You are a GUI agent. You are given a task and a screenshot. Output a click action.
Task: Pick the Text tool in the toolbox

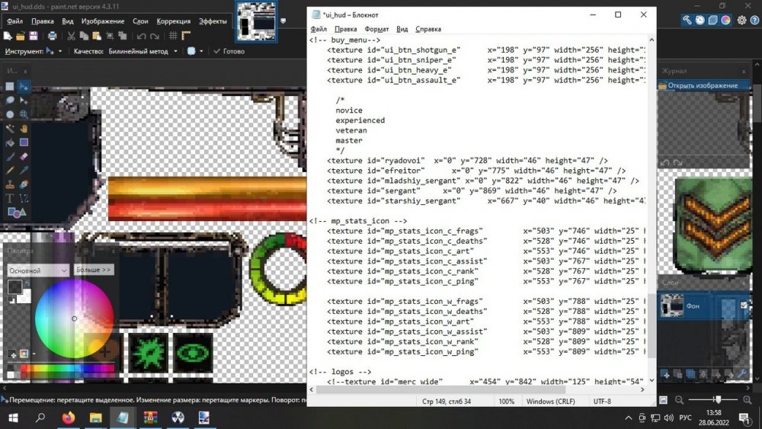click(10, 197)
